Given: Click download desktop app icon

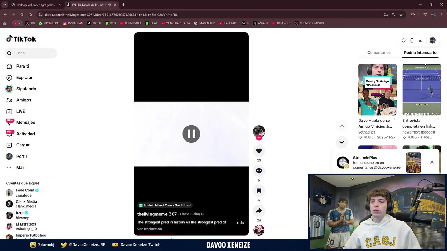Looking at the screenshot, I should [420, 40].
